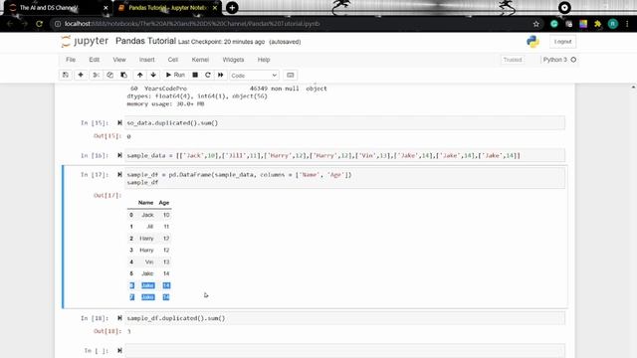Open the Edit menu
The width and height of the screenshot is (637, 358).
pyautogui.click(x=95, y=60)
